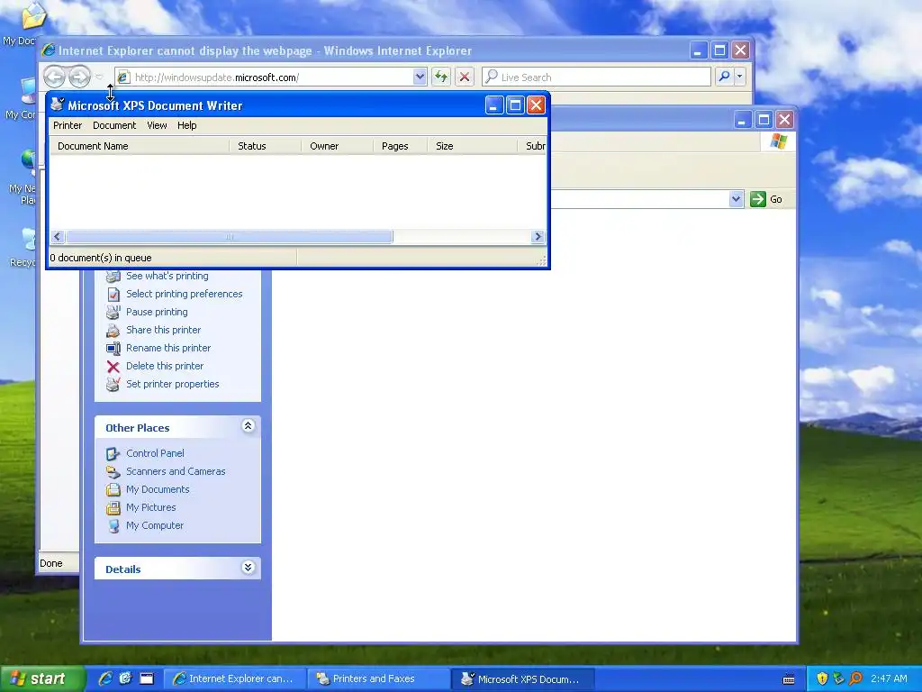Click the Pages column header
The height and width of the screenshot is (692, 922).
pyautogui.click(x=400, y=146)
